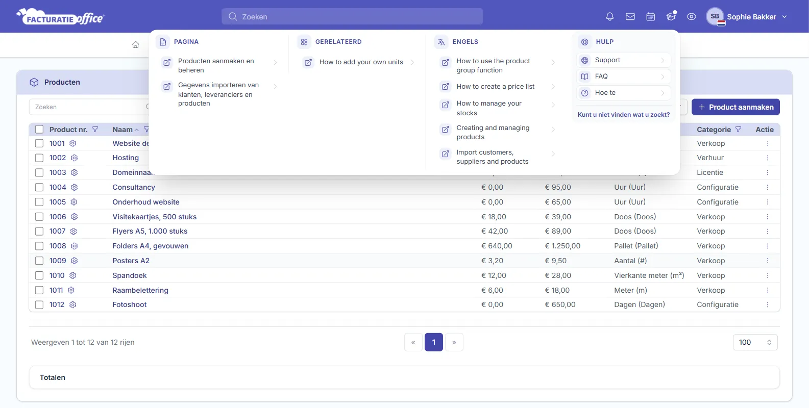
Task: Click the Facturatie Office logo
Action: (x=60, y=17)
